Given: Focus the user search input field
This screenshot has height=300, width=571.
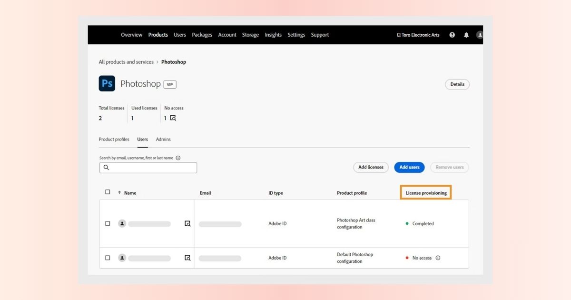Looking at the screenshot, I should tap(148, 168).
